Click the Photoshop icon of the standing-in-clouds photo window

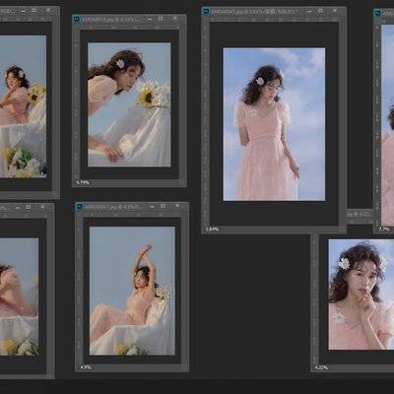coord(206,12)
